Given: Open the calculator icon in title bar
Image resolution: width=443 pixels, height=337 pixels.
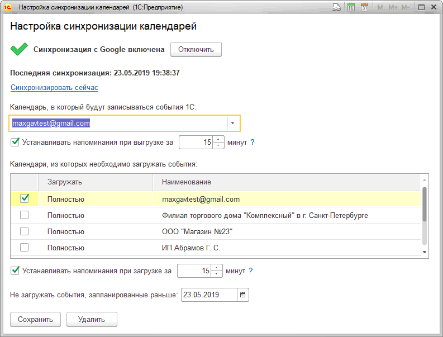Looking at the screenshot, I should (351, 7).
